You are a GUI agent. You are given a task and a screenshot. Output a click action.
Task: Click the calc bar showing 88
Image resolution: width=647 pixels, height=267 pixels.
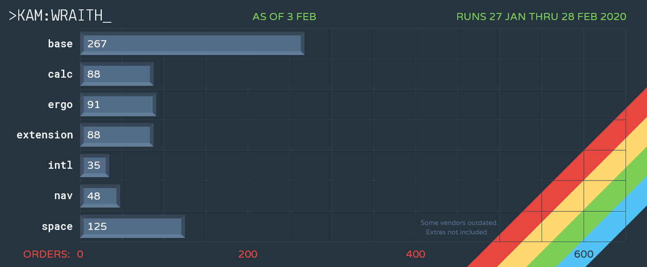117,74
